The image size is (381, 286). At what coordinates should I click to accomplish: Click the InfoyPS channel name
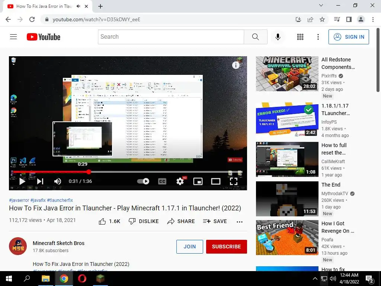[329, 122]
